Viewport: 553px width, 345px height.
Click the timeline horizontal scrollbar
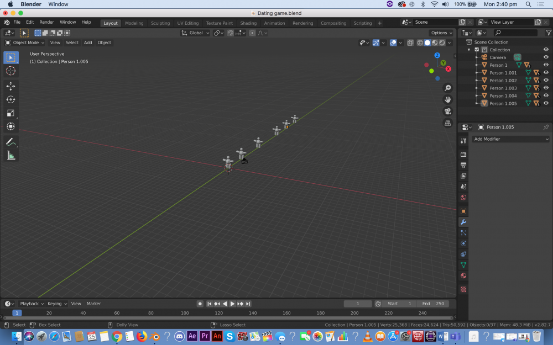pos(228,317)
